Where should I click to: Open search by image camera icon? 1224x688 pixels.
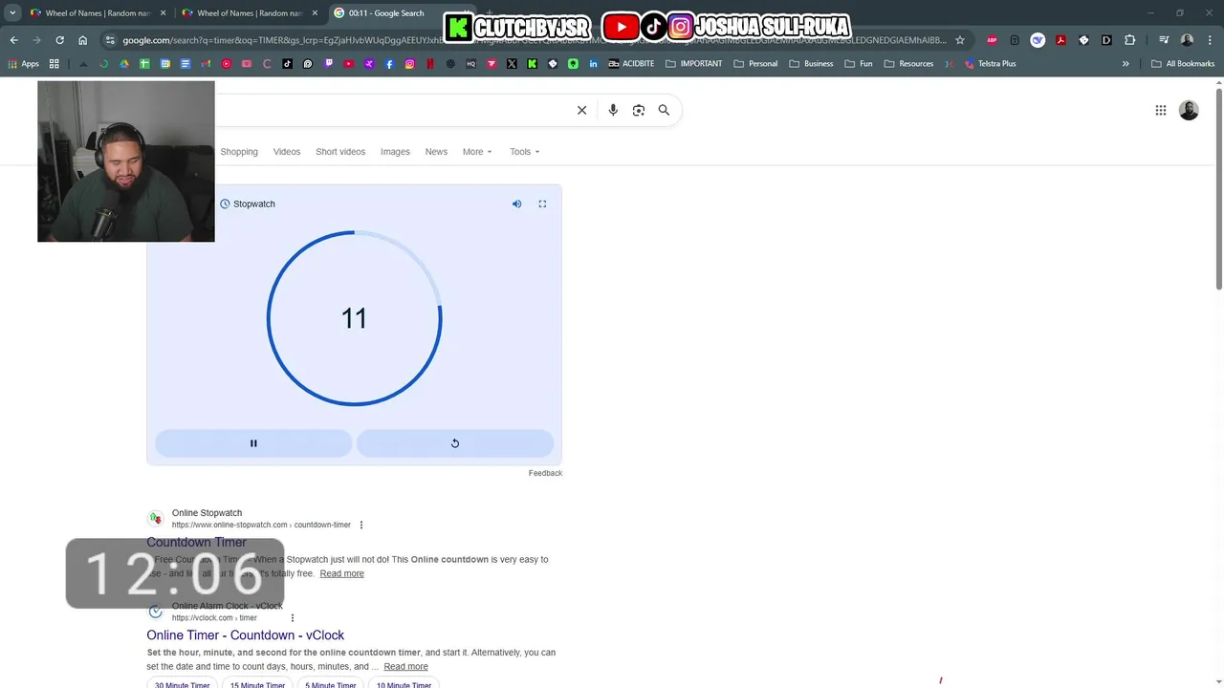point(639,110)
